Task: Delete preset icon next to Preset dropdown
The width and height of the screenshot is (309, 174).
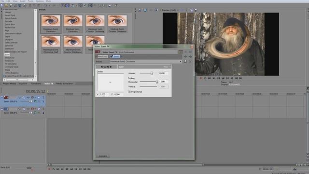Action: tap(190, 61)
